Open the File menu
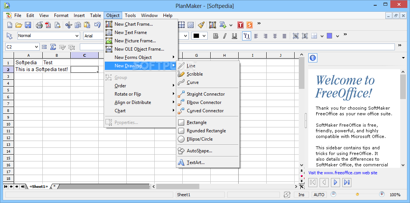 [x=18, y=15]
